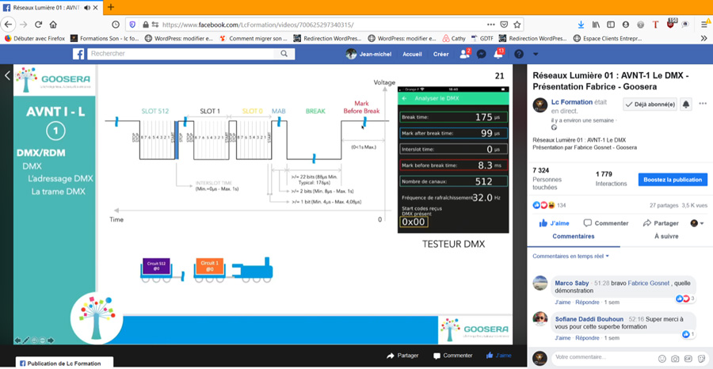This screenshot has height=369, width=713.
Task: Open the page actions three-dot menu
Action: pyautogui.click(x=491, y=25)
